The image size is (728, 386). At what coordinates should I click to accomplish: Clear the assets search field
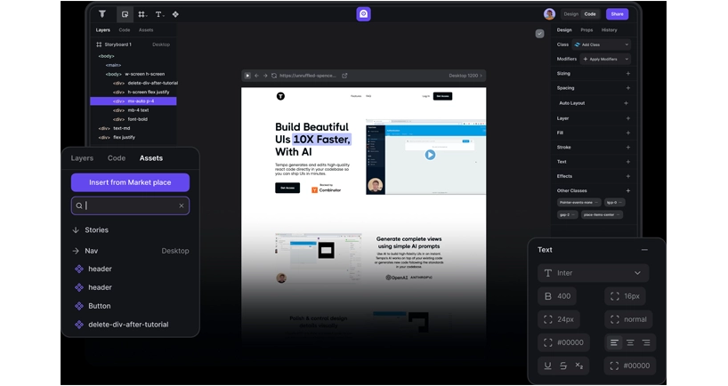(181, 205)
